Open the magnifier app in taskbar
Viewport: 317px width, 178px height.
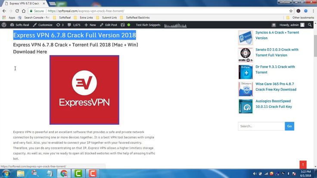tap(35, 174)
